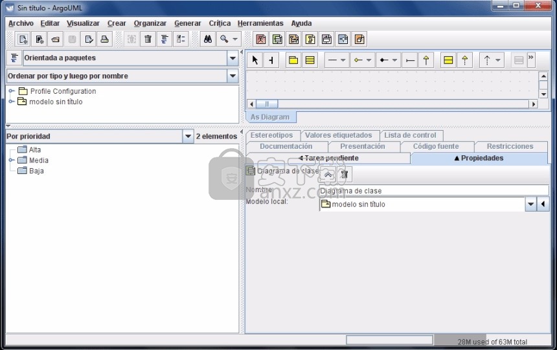
Task: Open Modelo local combo box arrow
Action: tap(530, 204)
